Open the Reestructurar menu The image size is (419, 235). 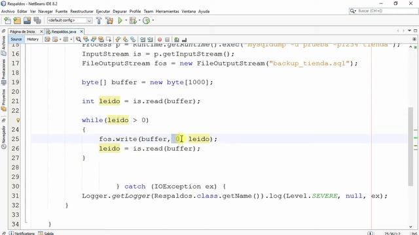82,11
